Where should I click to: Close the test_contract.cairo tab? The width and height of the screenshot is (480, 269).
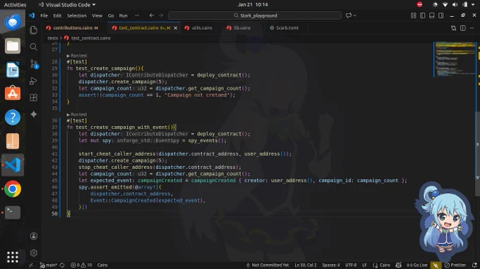click(x=175, y=28)
